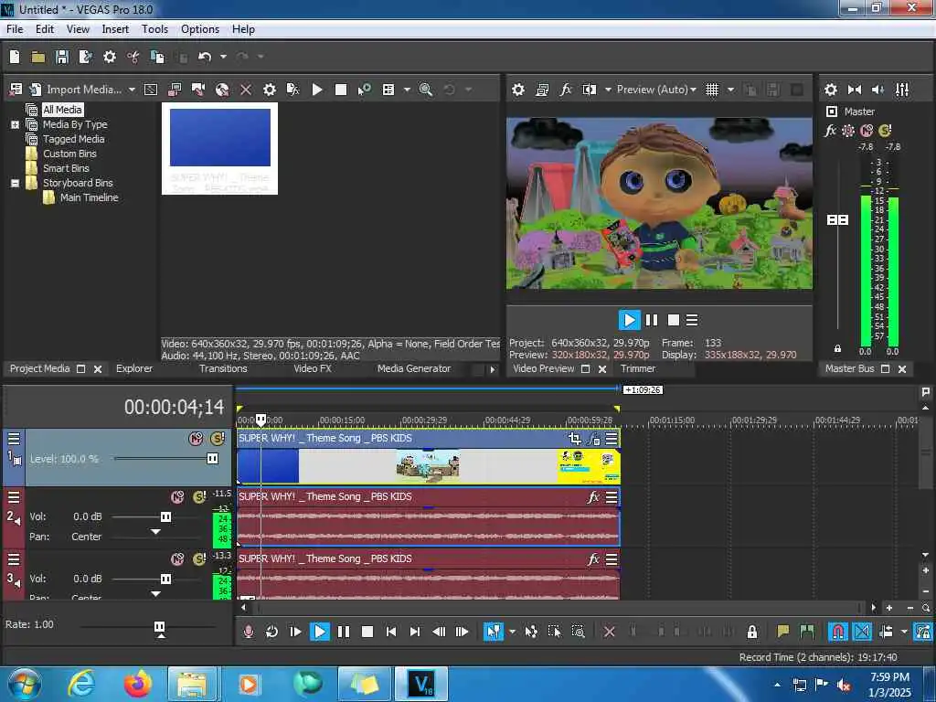Image resolution: width=936 pixels, height=702 pixels.
Task: Solo video track 1
Action: tap(218, 439)
